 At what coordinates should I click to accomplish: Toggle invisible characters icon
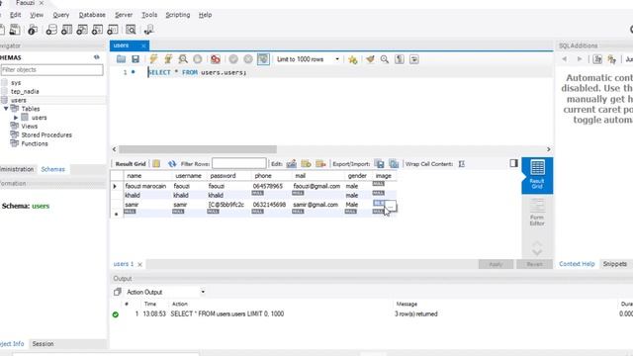pyautogui.click(x=400, y=59)
